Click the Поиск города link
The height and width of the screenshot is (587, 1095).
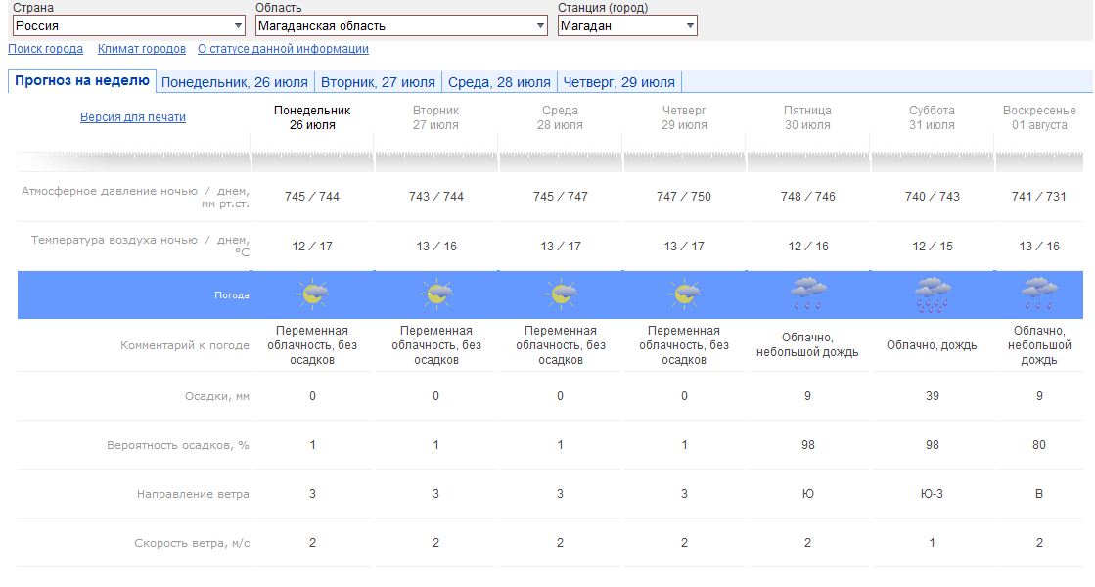45,49
